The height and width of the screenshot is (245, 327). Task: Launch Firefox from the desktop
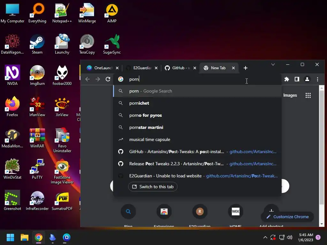(12, 107)
